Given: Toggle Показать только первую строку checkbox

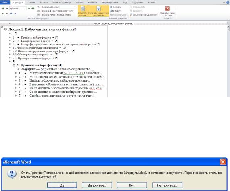Looking at the screenshot, I should click(x=38, y=15).
